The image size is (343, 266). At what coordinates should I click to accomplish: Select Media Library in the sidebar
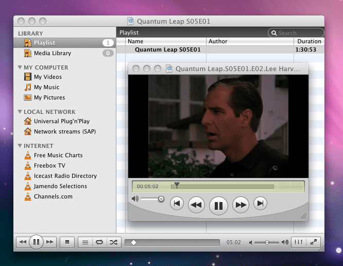(52, 53)
